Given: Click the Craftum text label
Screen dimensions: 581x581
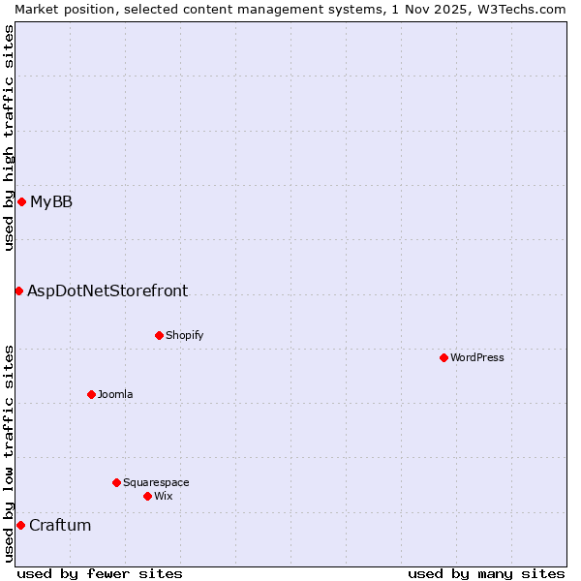Looking at the screenshot, I should pos(60,525).
